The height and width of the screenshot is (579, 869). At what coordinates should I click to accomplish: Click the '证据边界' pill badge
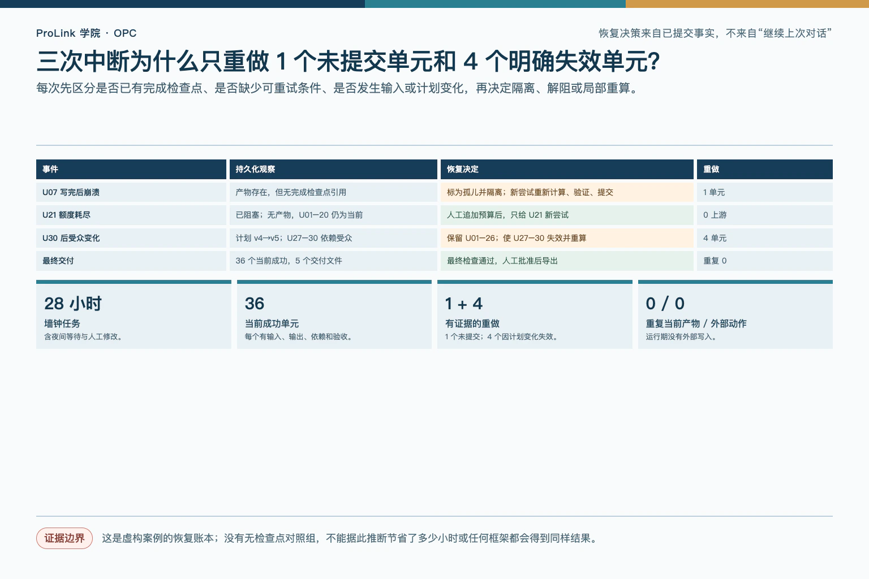click(64, 538)
